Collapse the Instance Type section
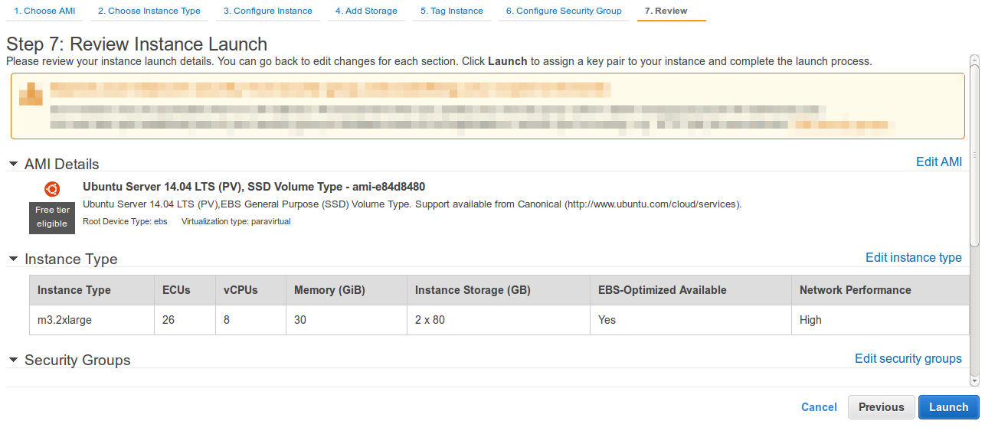The height and width of the screenshot is (434, 985). (x=13, y=259)
